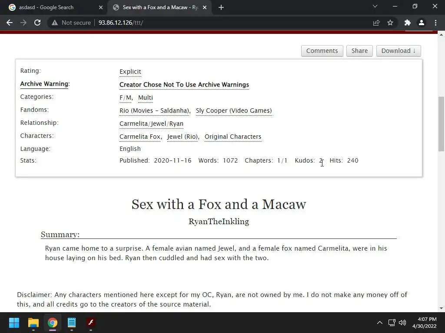
Task: Select the Sex with a Fox and a Macaw tab
Action: coord(159,7)
